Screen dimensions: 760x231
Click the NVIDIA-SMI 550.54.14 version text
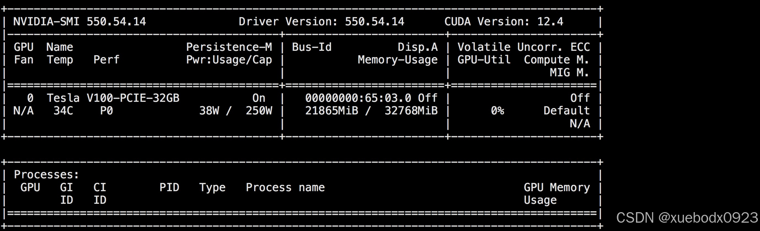pos(80,21)
